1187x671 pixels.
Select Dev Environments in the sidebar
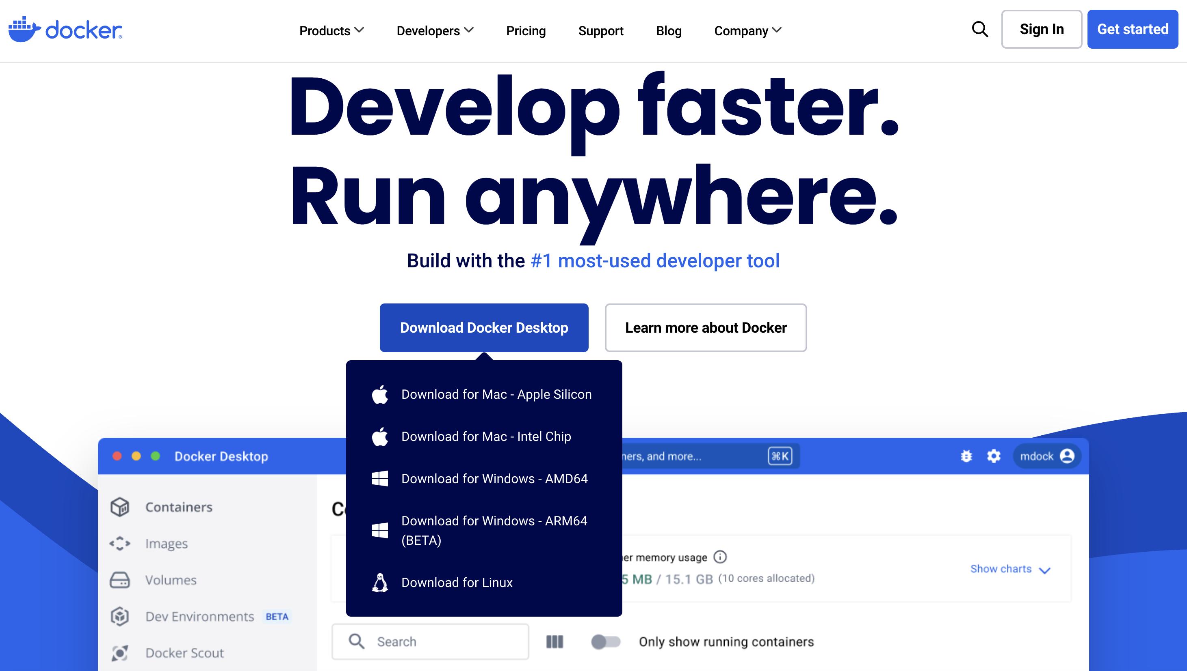point(200,617)
